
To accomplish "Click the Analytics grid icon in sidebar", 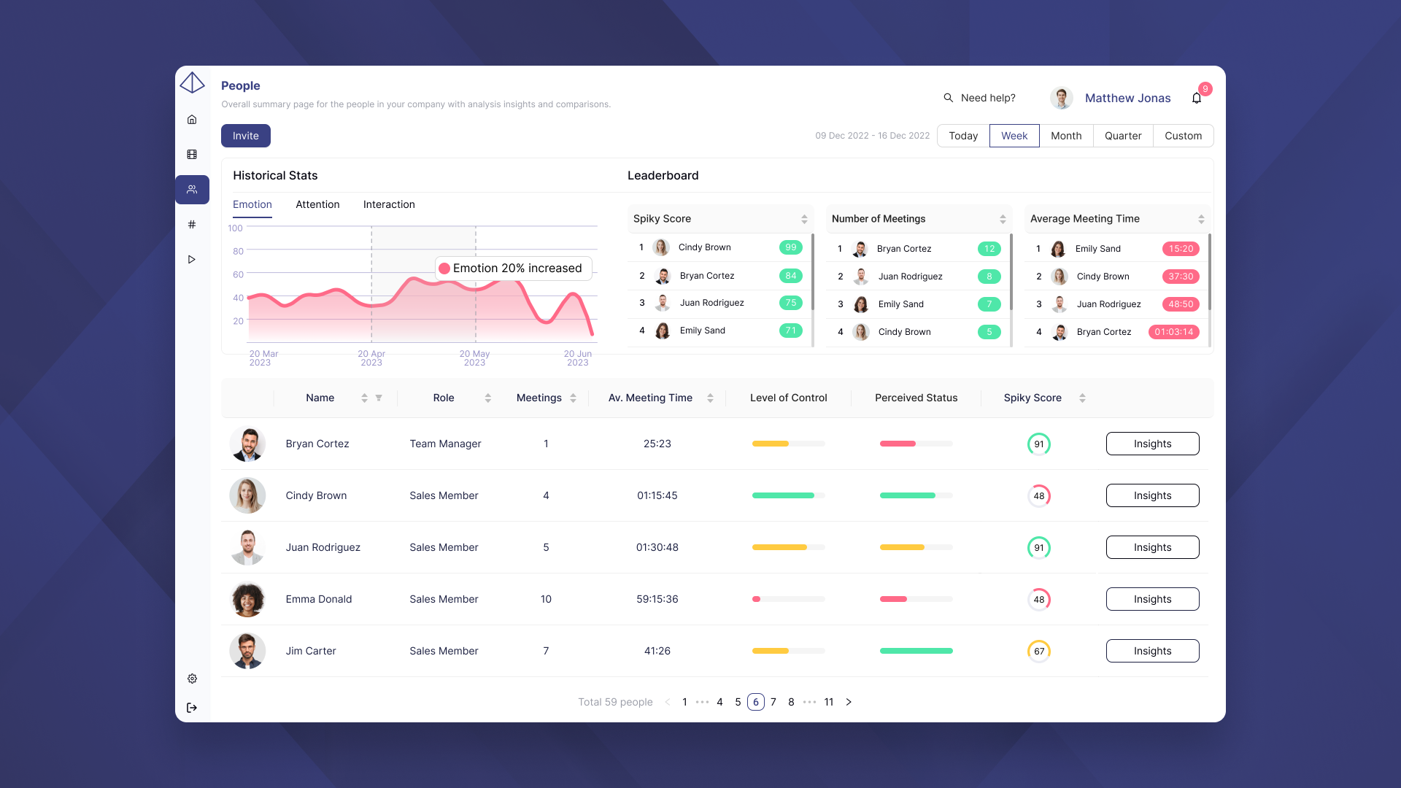I will pyautogui.click(x=191, y=154).
